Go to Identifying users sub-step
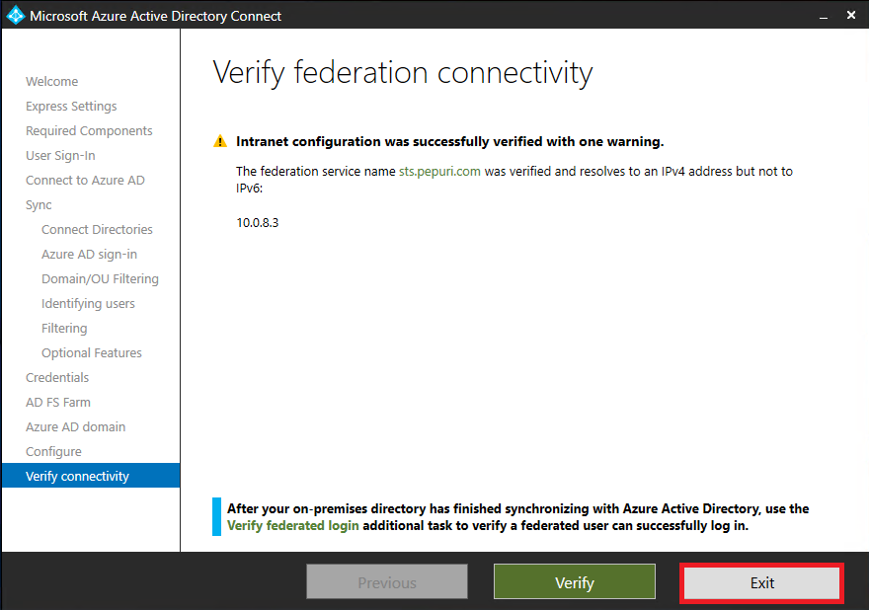Viewport: 869px width, 610px height. tap(88, 304)
